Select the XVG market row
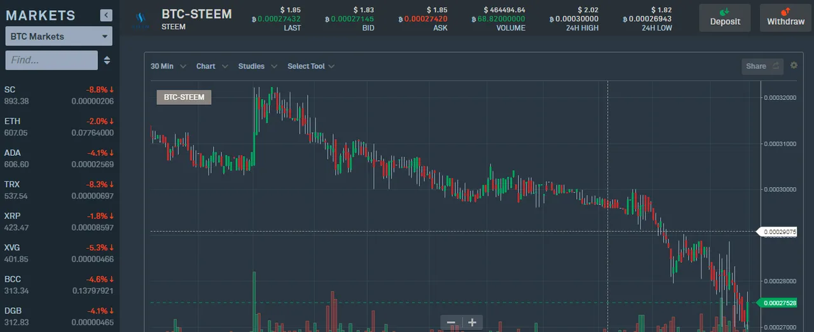The height and width of the screenshot is (332, 814). pyautogui.click(x=59, y=253)
